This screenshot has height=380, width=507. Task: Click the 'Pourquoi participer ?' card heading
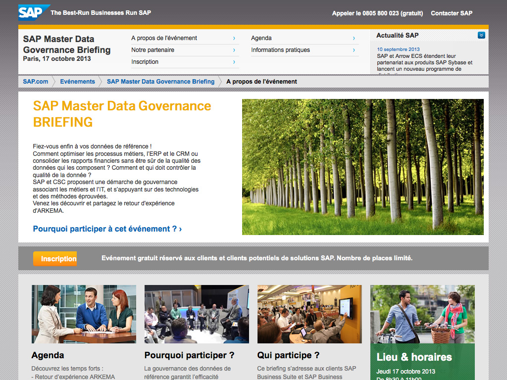(189, 355)
